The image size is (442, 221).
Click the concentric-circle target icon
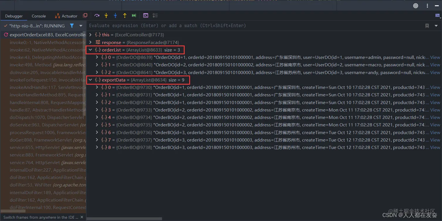(416, 6)
